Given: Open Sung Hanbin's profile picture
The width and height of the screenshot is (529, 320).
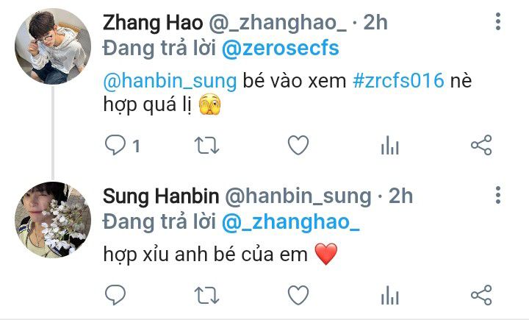Looking at the screenshot, I should (x=53, y=220).
